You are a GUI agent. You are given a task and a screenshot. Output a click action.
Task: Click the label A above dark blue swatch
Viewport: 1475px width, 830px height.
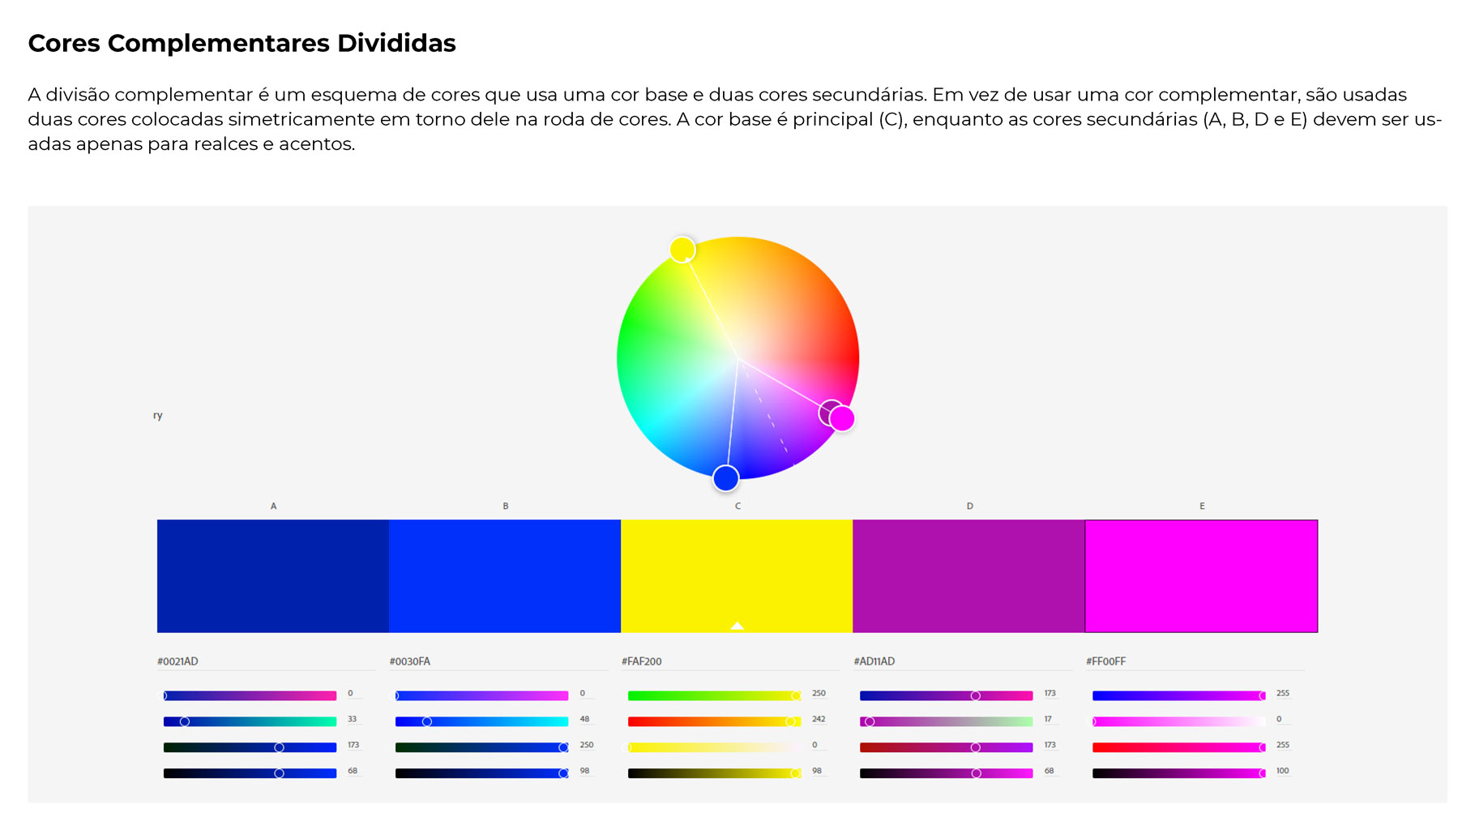click(x=273, y=506)
